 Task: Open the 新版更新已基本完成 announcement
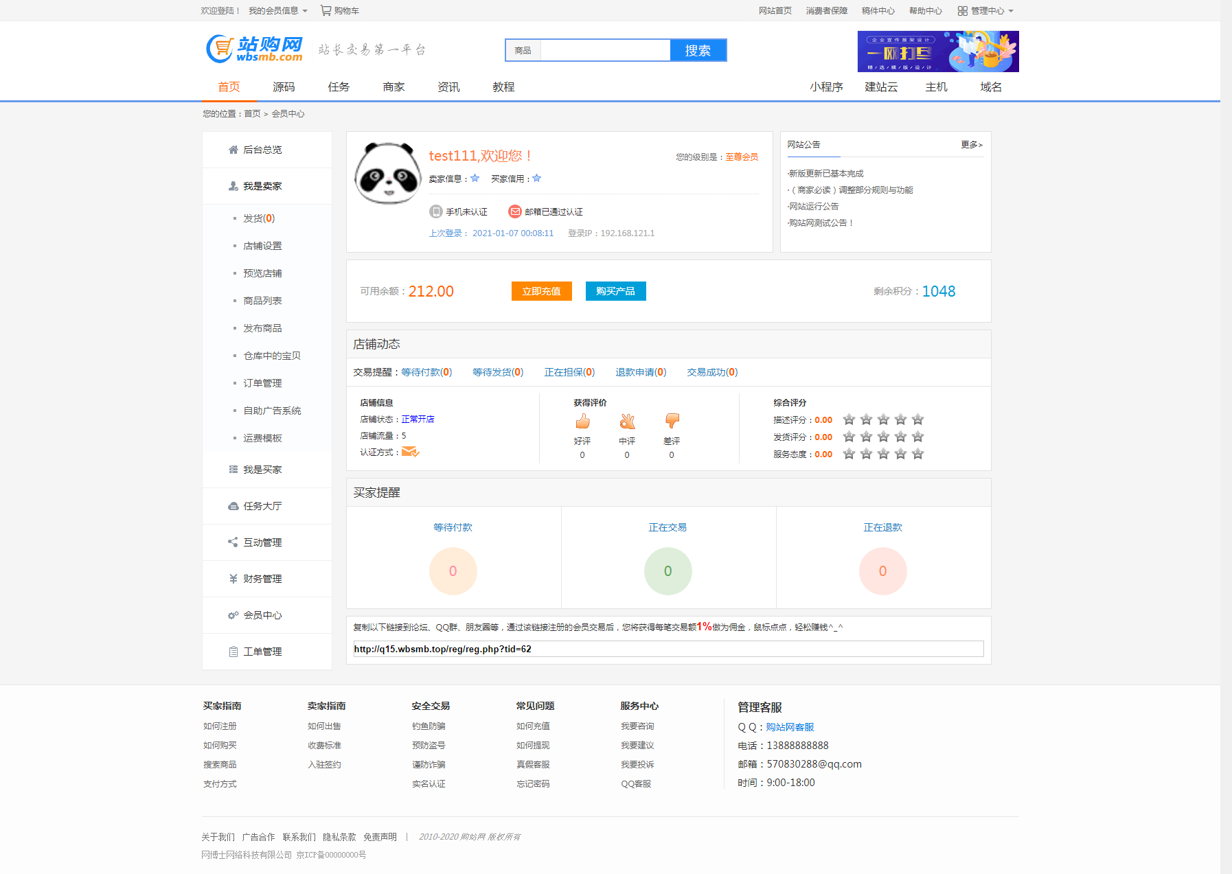(x=826, y=174)
